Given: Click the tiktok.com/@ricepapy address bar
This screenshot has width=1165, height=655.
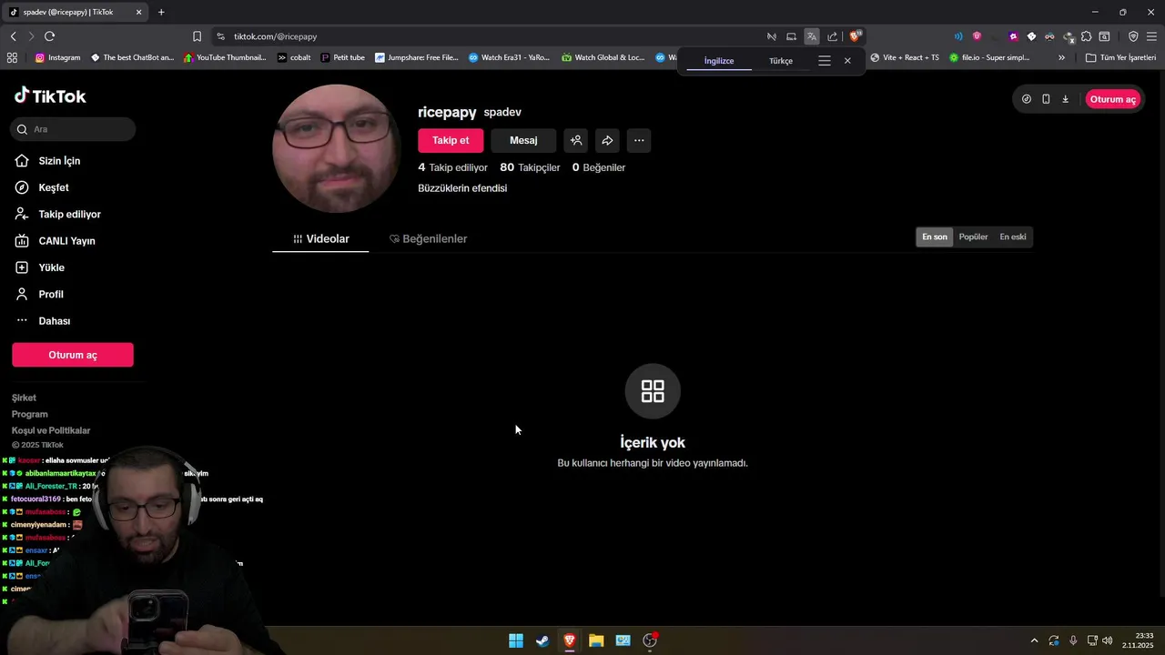Looking at the screenshot, I should 491,36.
